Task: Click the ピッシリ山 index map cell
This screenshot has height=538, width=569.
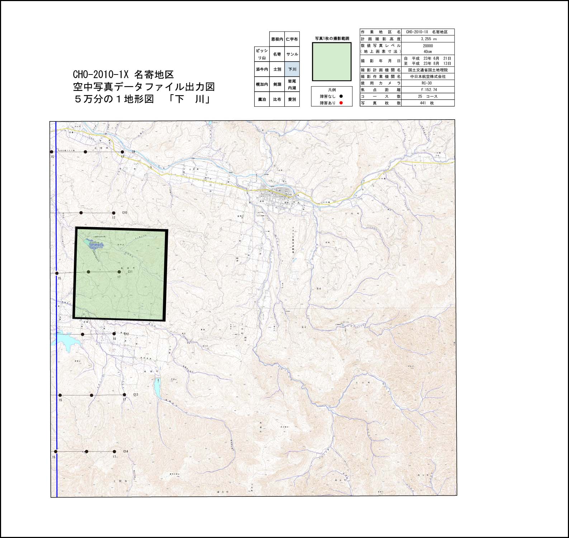Action: point(262,54)
